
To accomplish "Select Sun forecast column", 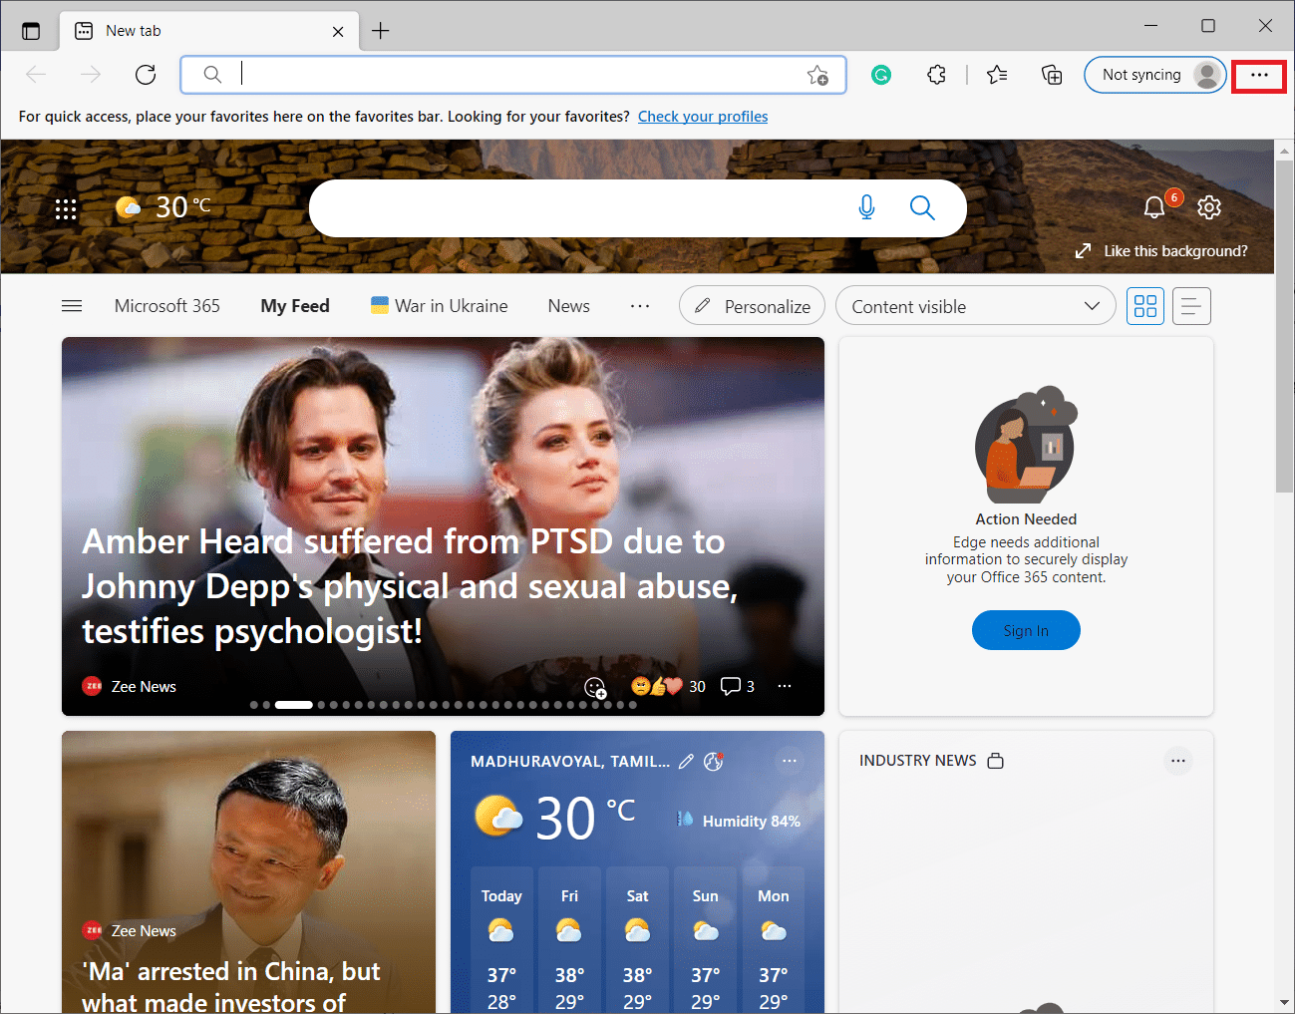I will point(705,939).
